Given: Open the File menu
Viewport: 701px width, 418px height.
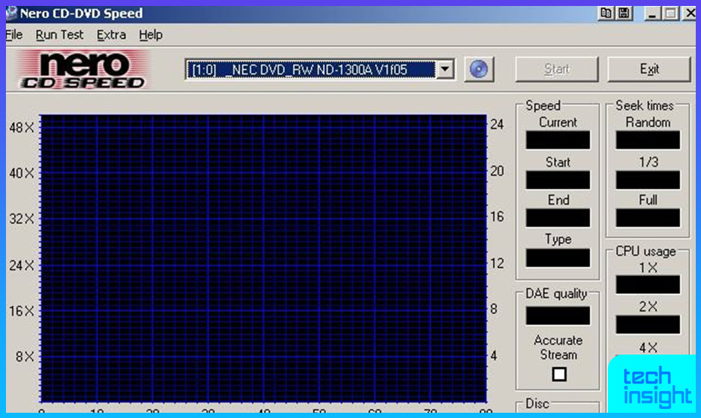Looking at the screenshot, I should [x=14, y=35].
